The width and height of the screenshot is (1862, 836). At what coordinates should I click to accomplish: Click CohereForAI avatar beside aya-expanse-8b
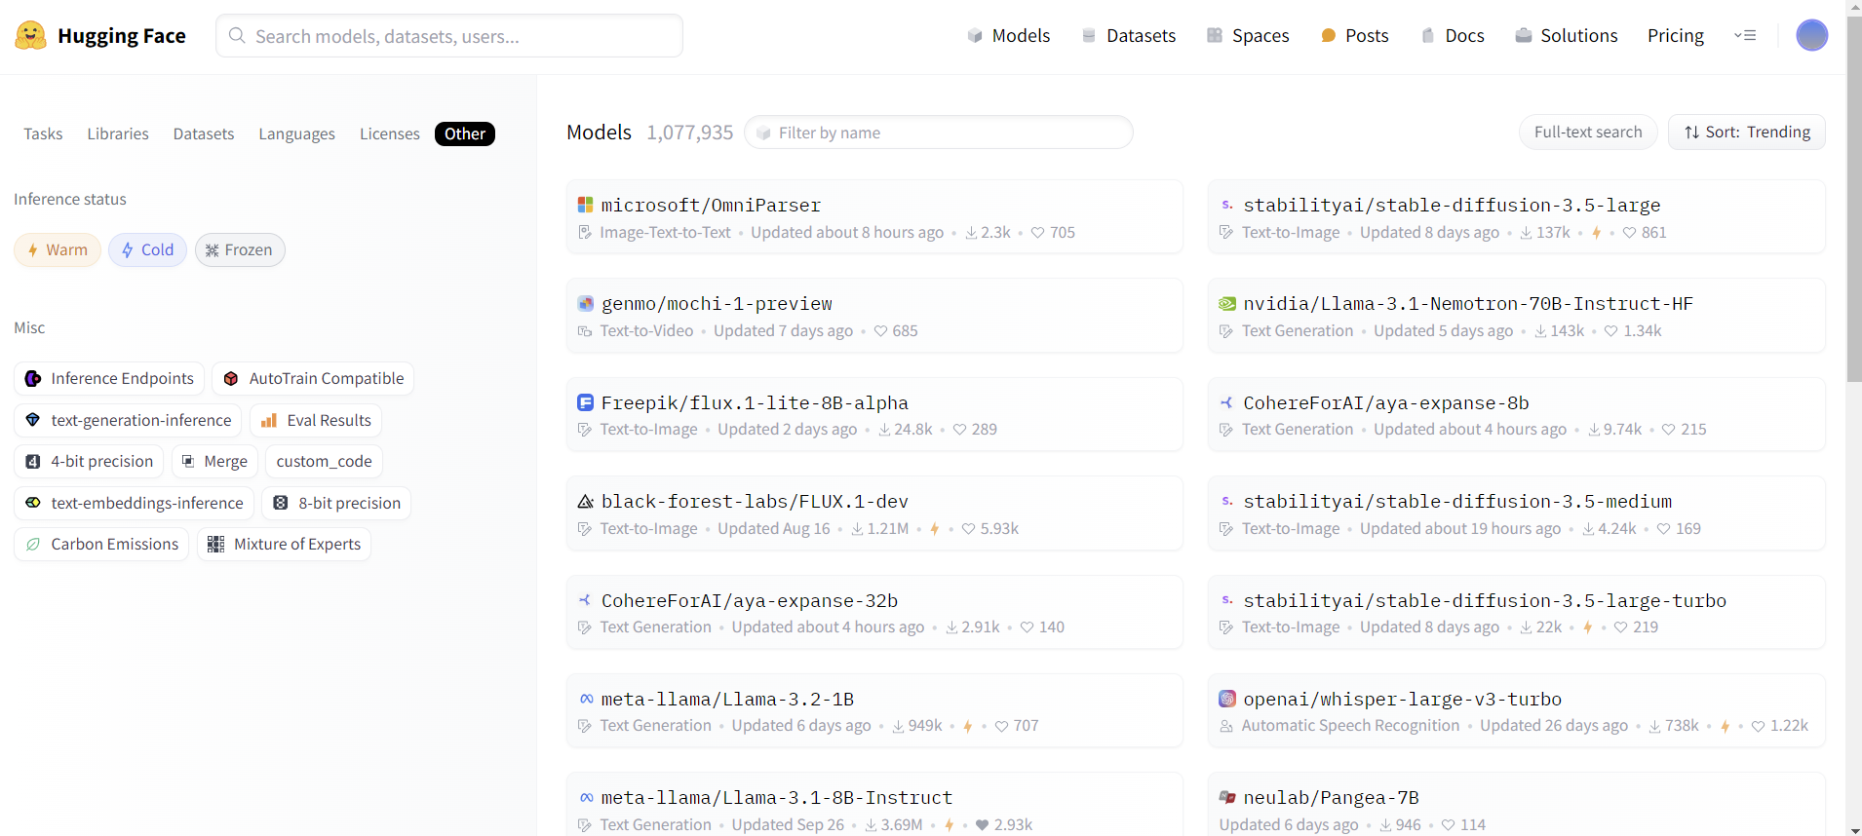point(1227,402)
